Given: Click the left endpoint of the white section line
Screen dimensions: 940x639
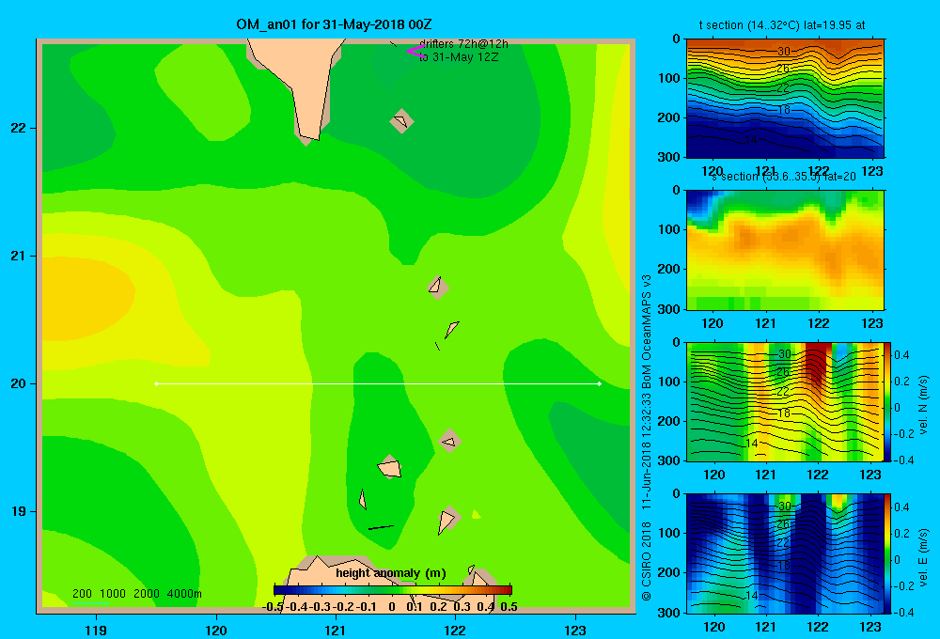Looking at the screenshot, I should tap(156, 383).
